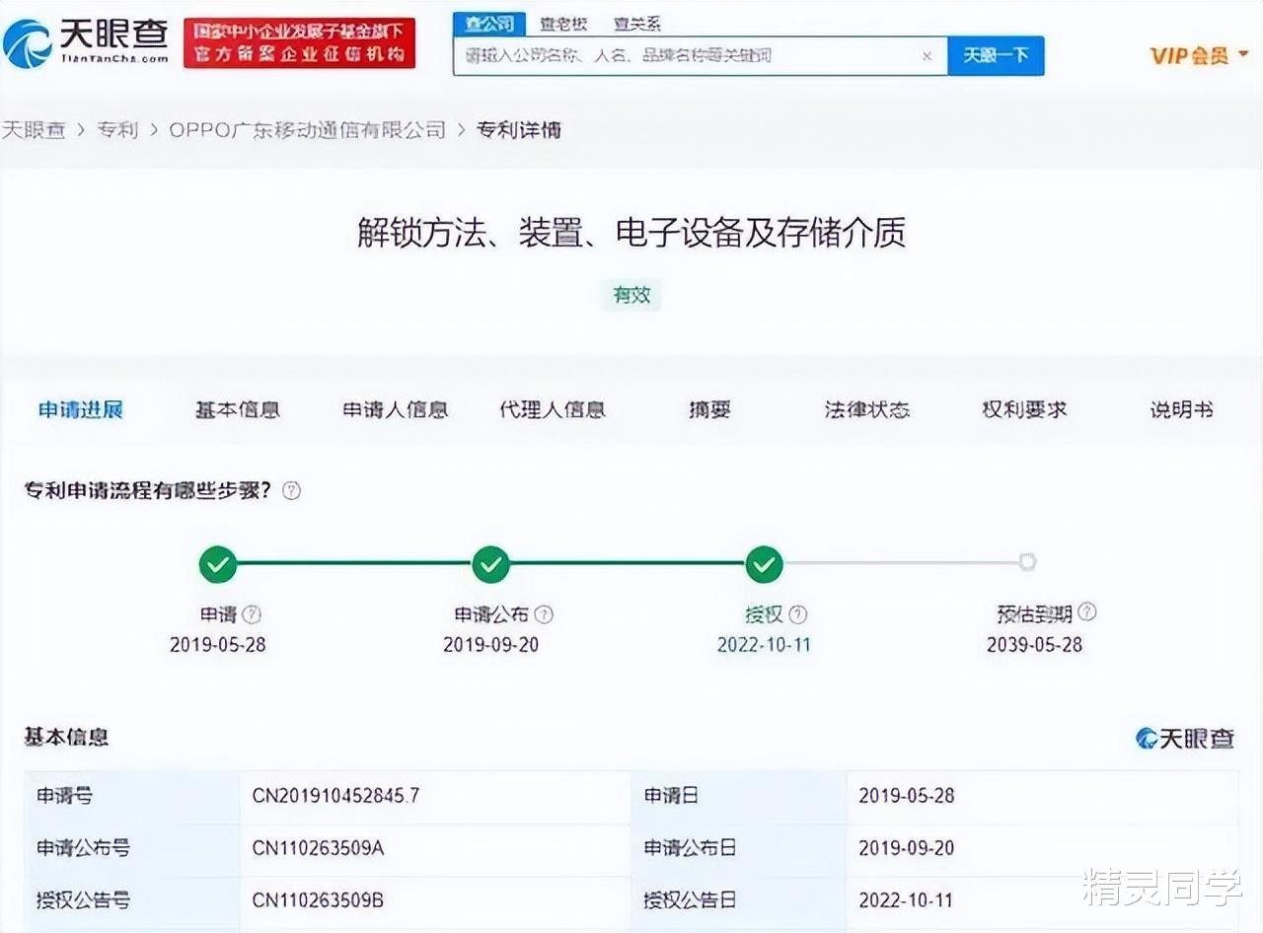Clear the search box with the × icon
This screenshot has width=1263, height=933.
pos(927,56)
